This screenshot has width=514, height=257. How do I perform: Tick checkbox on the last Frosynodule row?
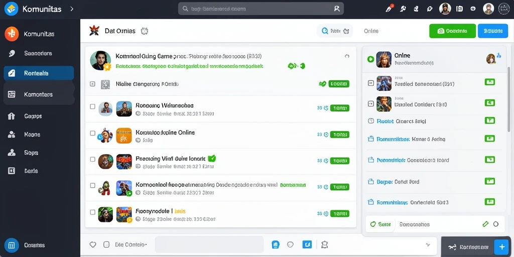92,212
